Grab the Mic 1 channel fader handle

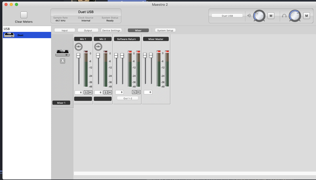pyautogui.click(x=78, y=55)
